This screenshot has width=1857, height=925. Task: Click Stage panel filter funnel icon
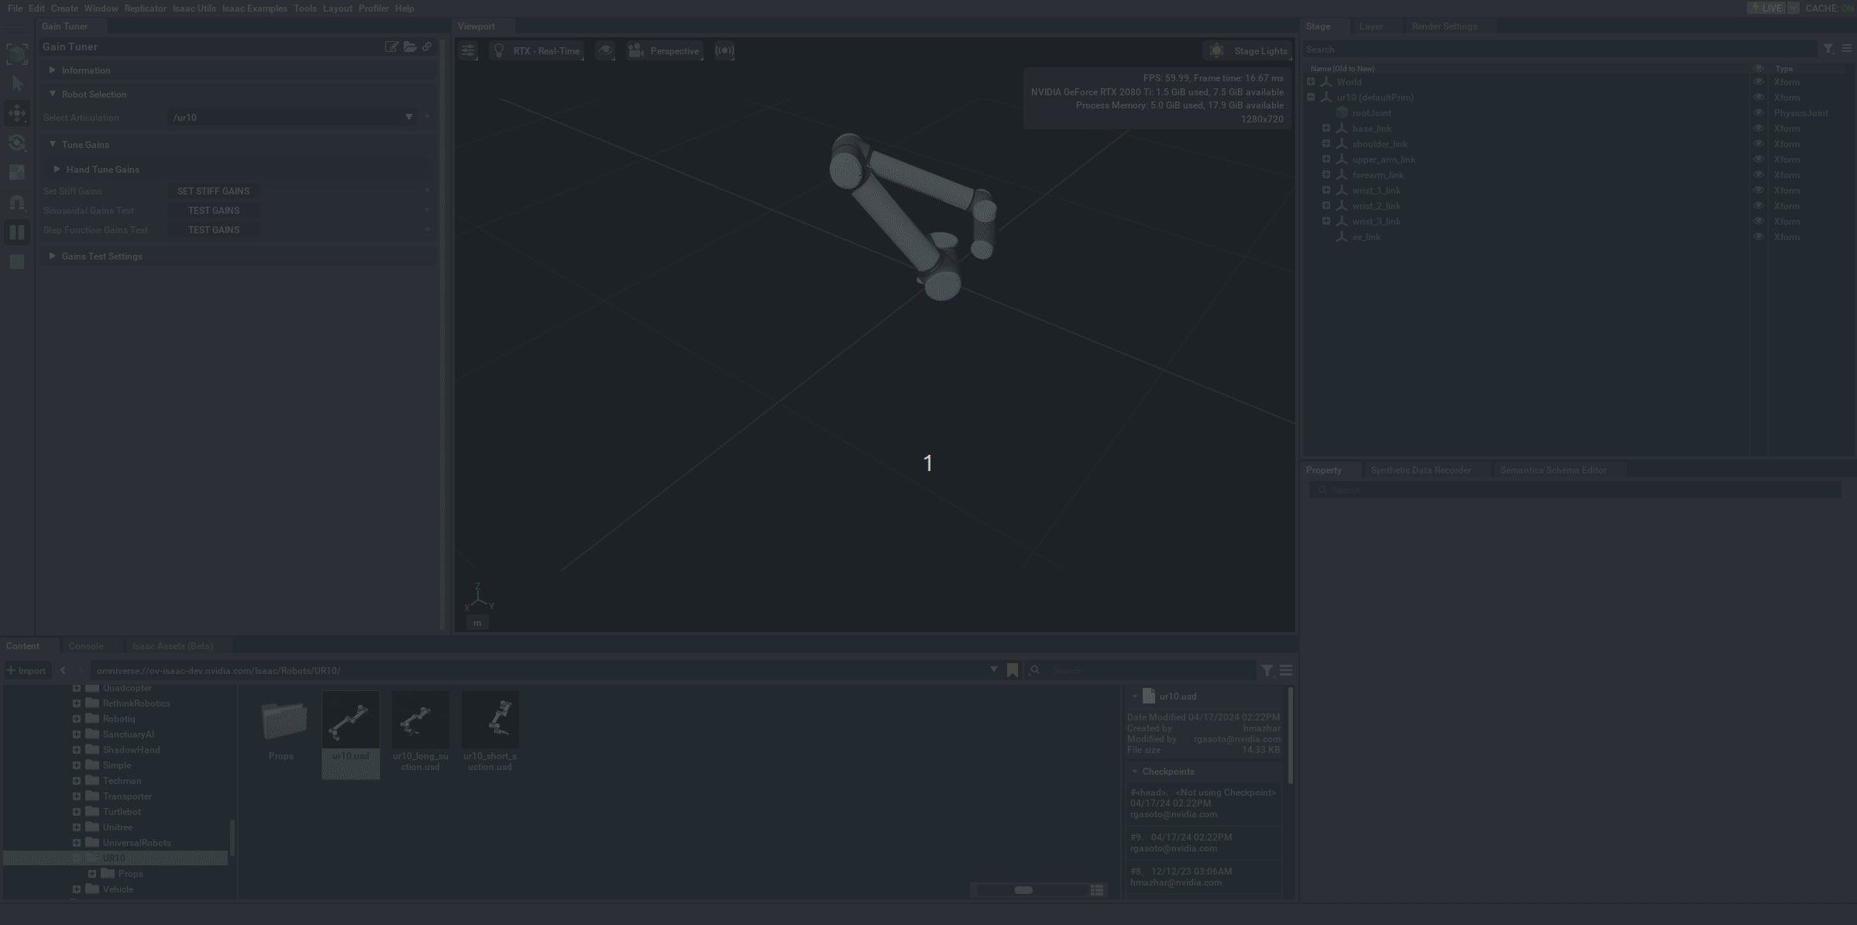(x=1828, y=49)
